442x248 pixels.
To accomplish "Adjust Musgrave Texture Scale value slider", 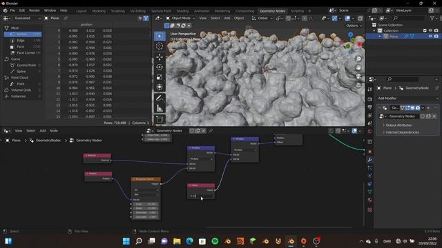I will point(146,204).
